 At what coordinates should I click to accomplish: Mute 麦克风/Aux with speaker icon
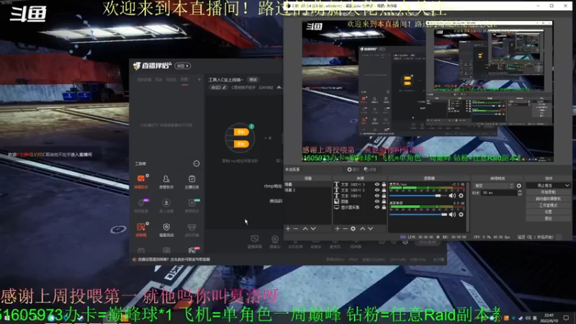452,196
